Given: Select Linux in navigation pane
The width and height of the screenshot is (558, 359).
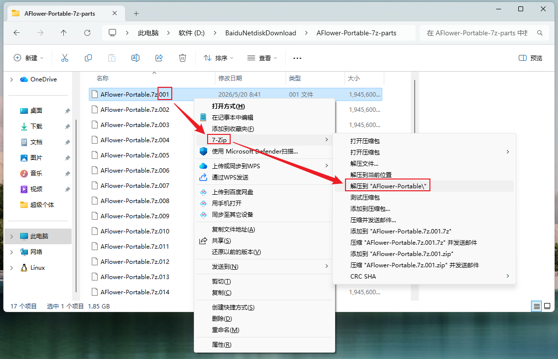Looking at the screenshot, I should pos(37,268).
